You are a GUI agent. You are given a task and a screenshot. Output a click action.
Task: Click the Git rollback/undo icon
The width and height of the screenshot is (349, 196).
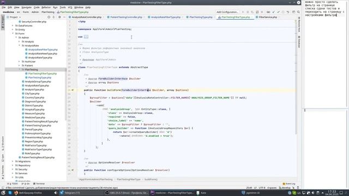pos(288,12)
